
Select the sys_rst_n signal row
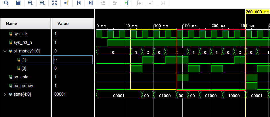pos(22,42)
